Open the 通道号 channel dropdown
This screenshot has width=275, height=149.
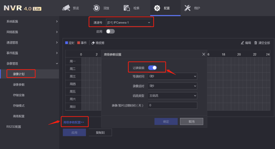(129, 23)
